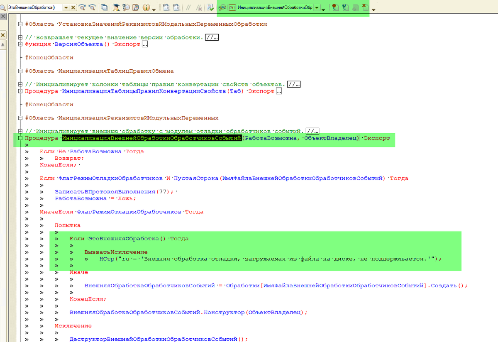
Task: Click the 'Возврат;' statement
Action: click(x=69, y=158)
